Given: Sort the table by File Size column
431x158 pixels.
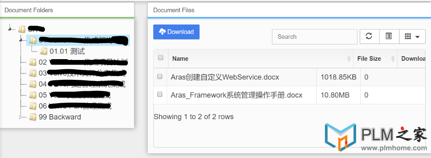Looking at the screenshot, I should tap(375, 58).
